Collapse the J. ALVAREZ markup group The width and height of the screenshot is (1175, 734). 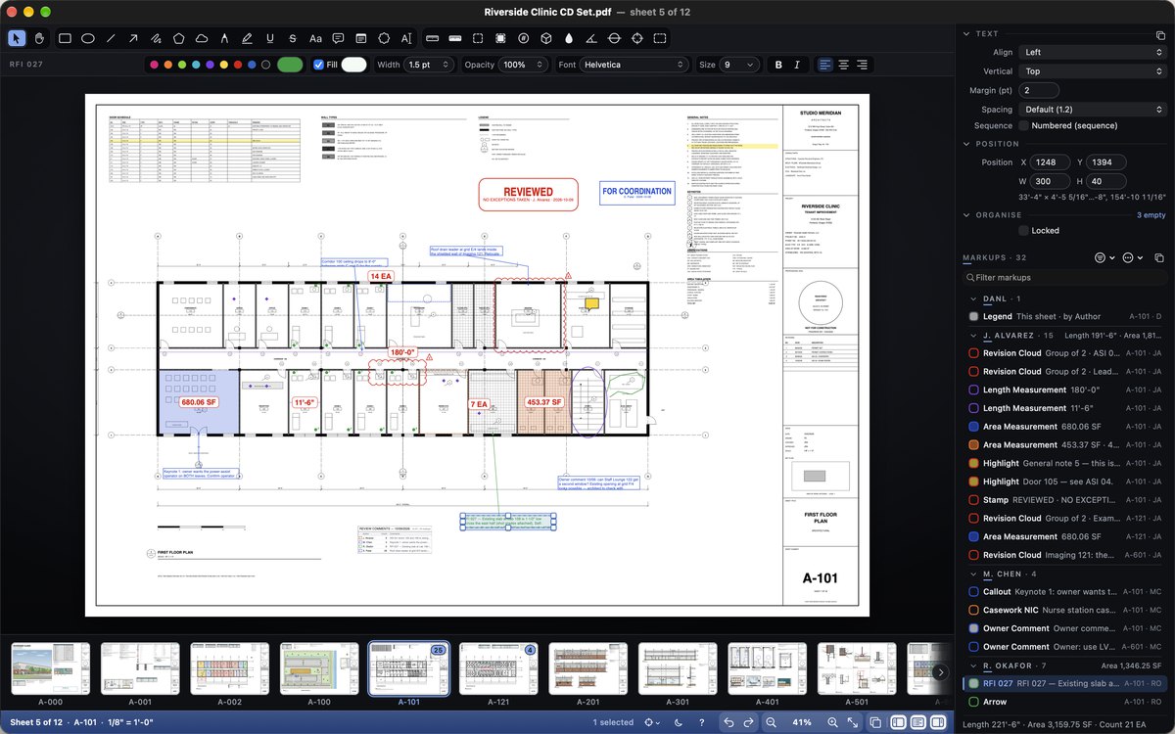click(973, 336)
